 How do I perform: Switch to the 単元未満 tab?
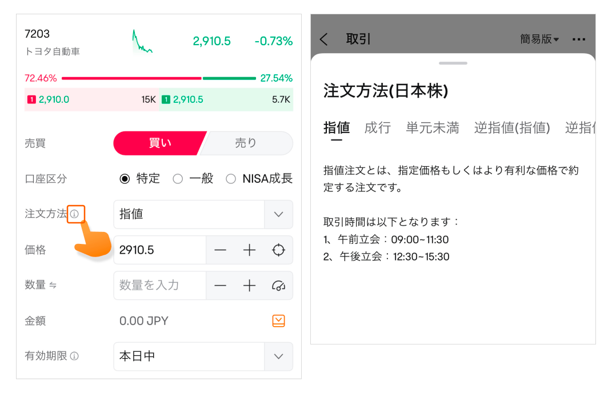432,128
